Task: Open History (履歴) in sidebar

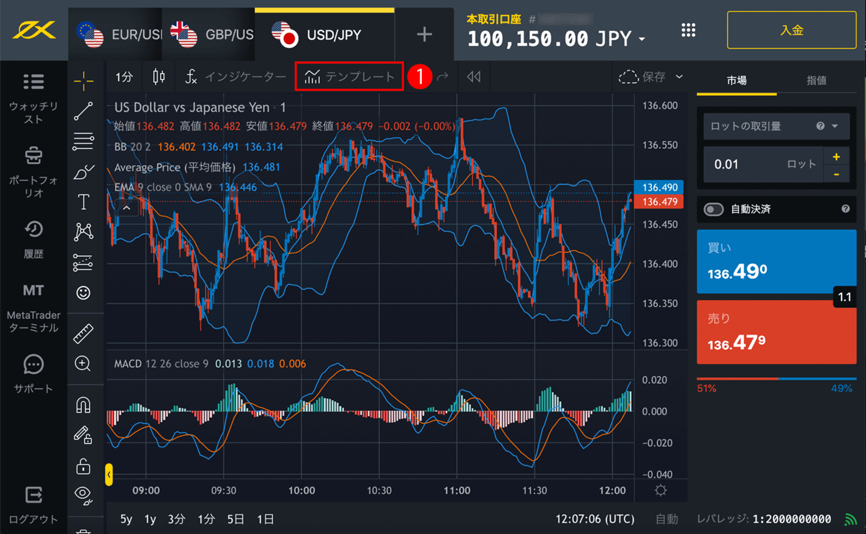Action: [33, 240]
